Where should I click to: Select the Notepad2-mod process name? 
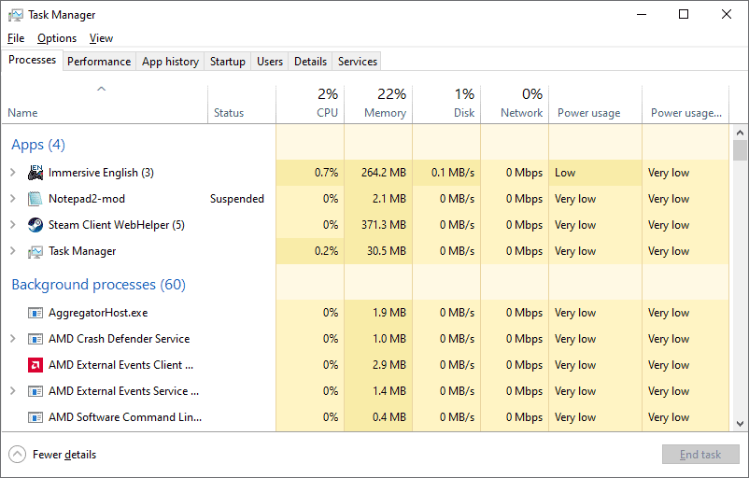pos(87,199)
